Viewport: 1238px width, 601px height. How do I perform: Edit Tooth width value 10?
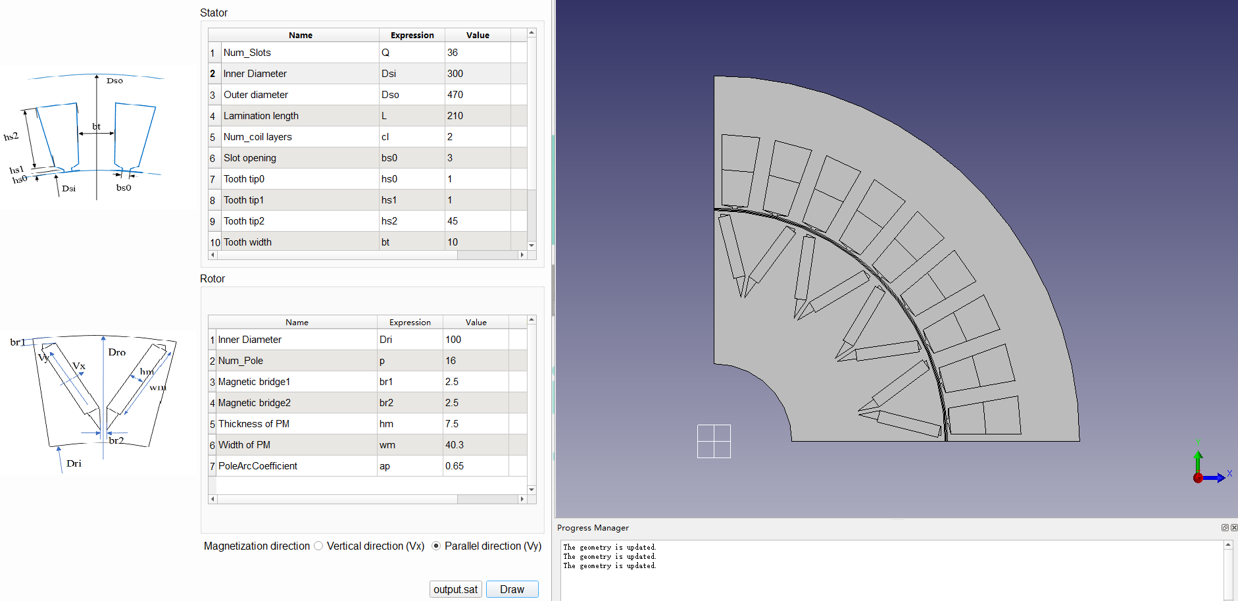pyautogui.click(x=478, y=242)
